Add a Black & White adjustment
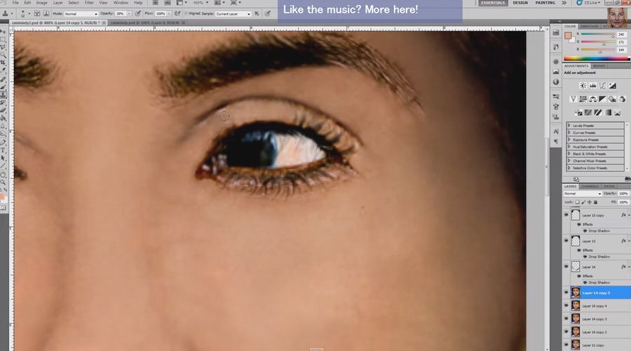Viewport: 631px width, 351px height. (x=602, y=99)
